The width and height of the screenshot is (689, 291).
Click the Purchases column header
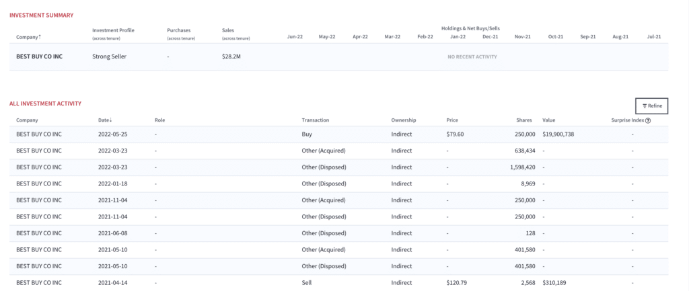179,30
